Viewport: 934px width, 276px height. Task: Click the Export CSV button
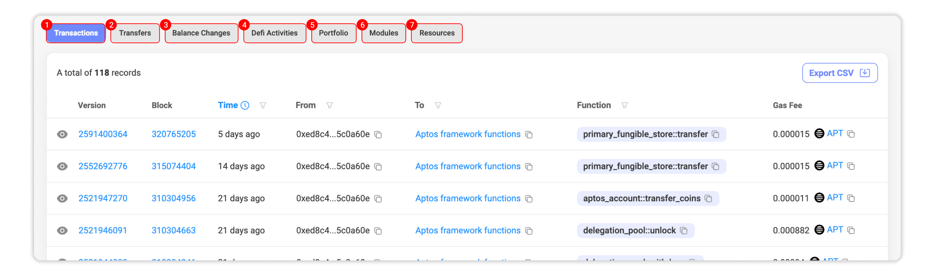(x=839, y=73)
